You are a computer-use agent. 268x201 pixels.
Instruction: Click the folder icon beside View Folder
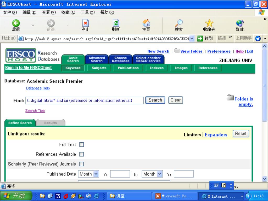tap(177, 51)
